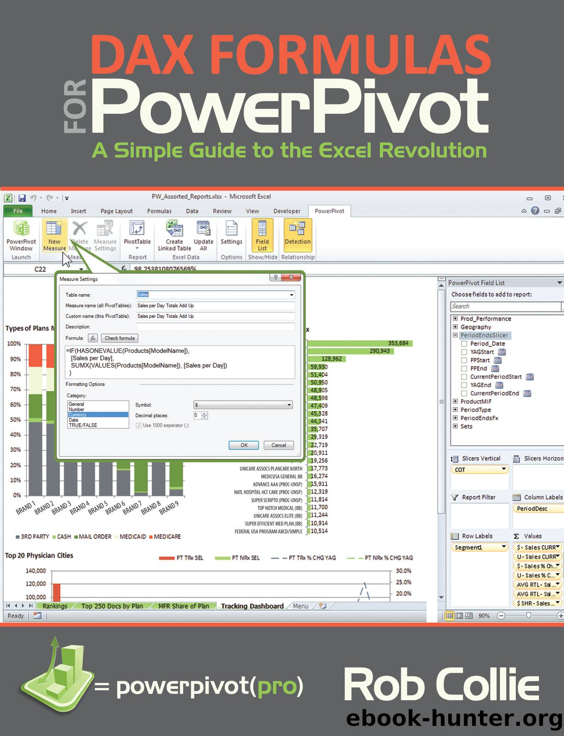
Task: Click the Update All icon
Action: click(x=203, y=236)
